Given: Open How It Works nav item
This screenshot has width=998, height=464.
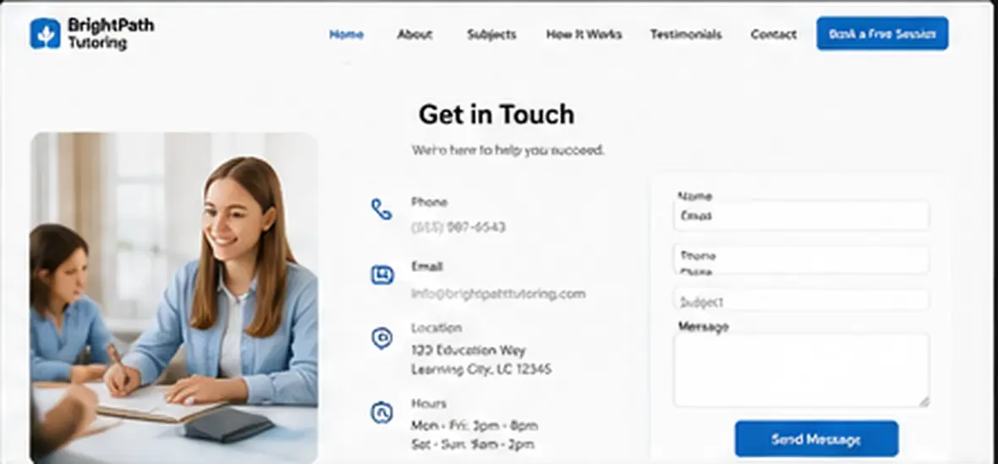Looking at the screenshot, I should (x=584, y=35).
